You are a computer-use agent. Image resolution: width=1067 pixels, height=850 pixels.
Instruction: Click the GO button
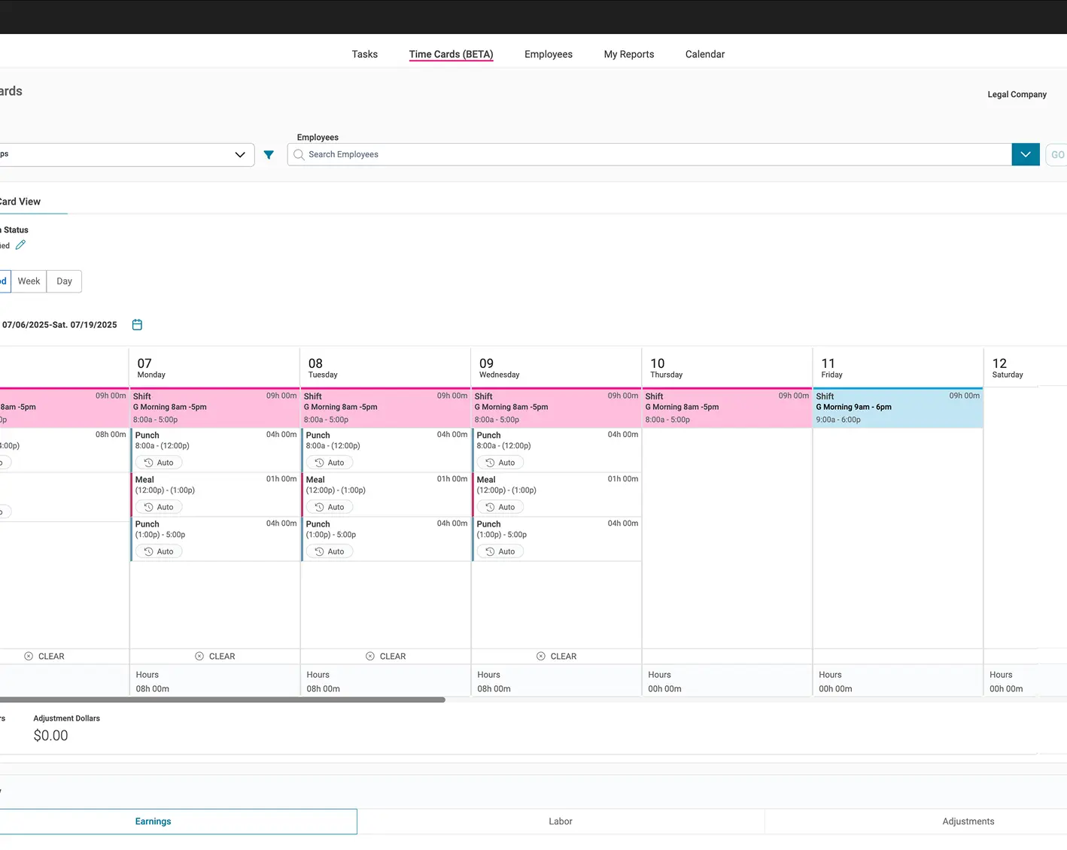click(1056, 154)
